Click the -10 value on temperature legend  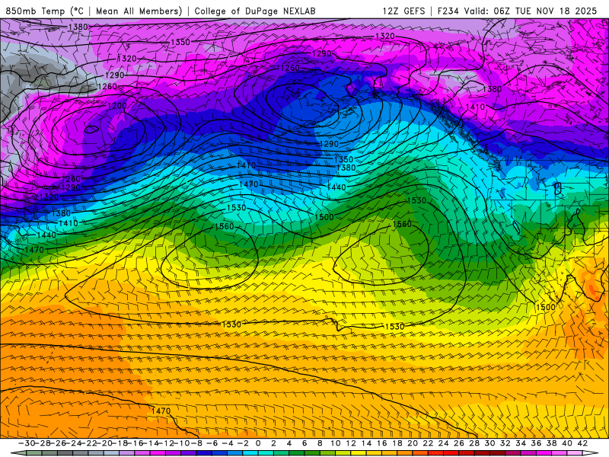(x=182, y=443)
